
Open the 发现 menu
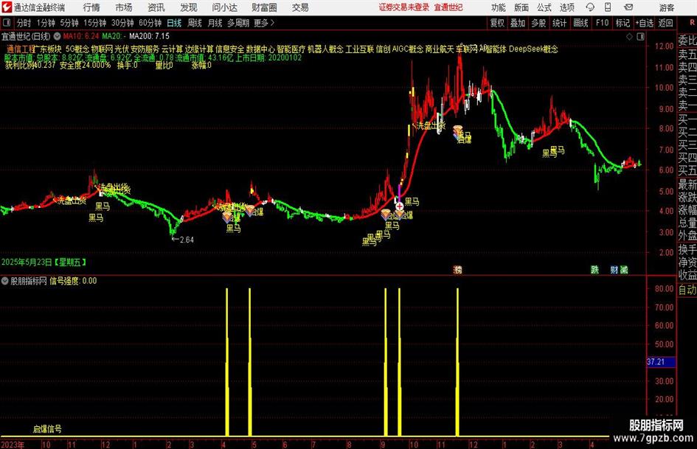189,7
